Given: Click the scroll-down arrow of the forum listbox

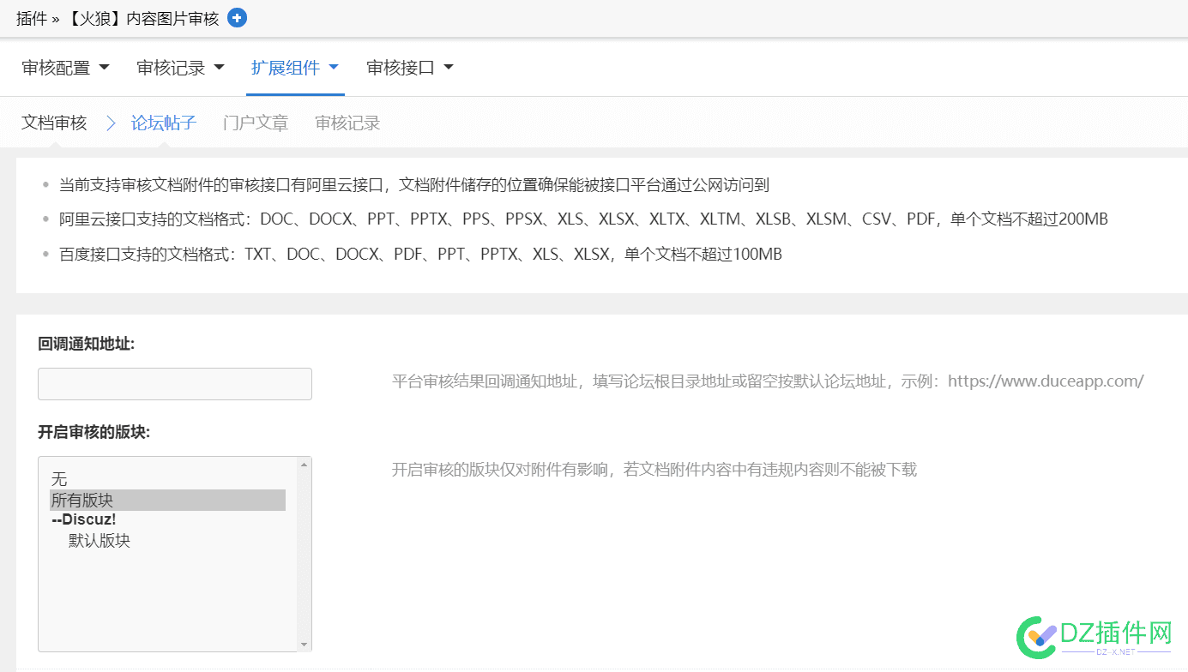Looking at the screenshot, I should (x=305, y=645).
